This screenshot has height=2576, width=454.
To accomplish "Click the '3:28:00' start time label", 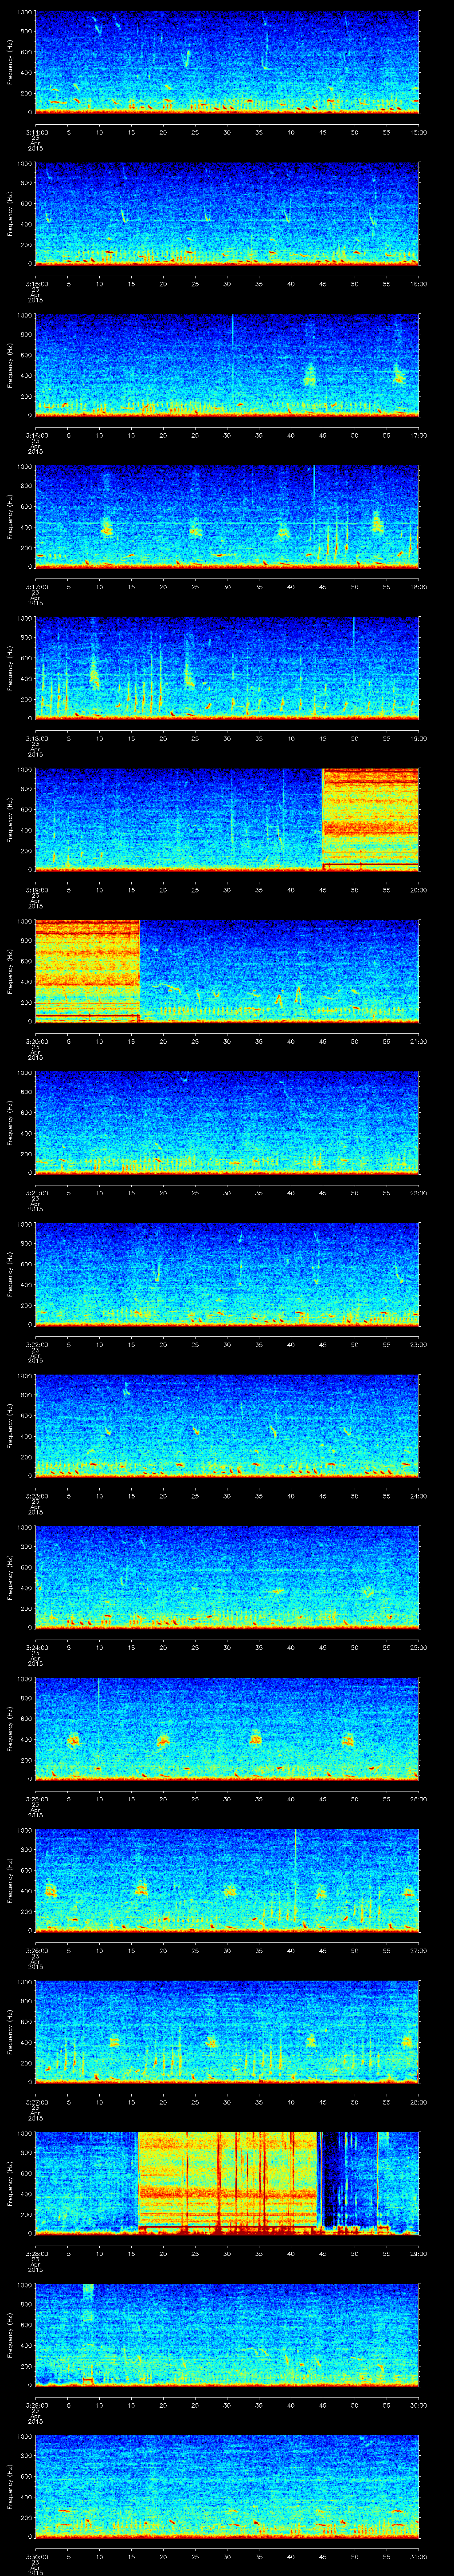I will click(x=36, y=2253).
